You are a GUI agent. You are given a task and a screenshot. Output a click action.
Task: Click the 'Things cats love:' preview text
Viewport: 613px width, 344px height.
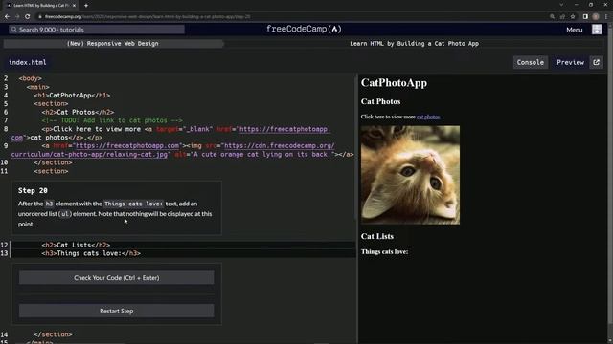pos(384,252)
